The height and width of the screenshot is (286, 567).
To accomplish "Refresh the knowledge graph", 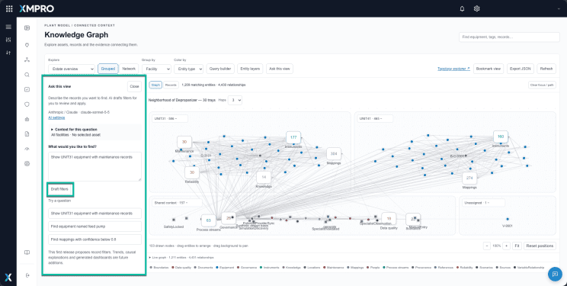I will click(546, 69).
